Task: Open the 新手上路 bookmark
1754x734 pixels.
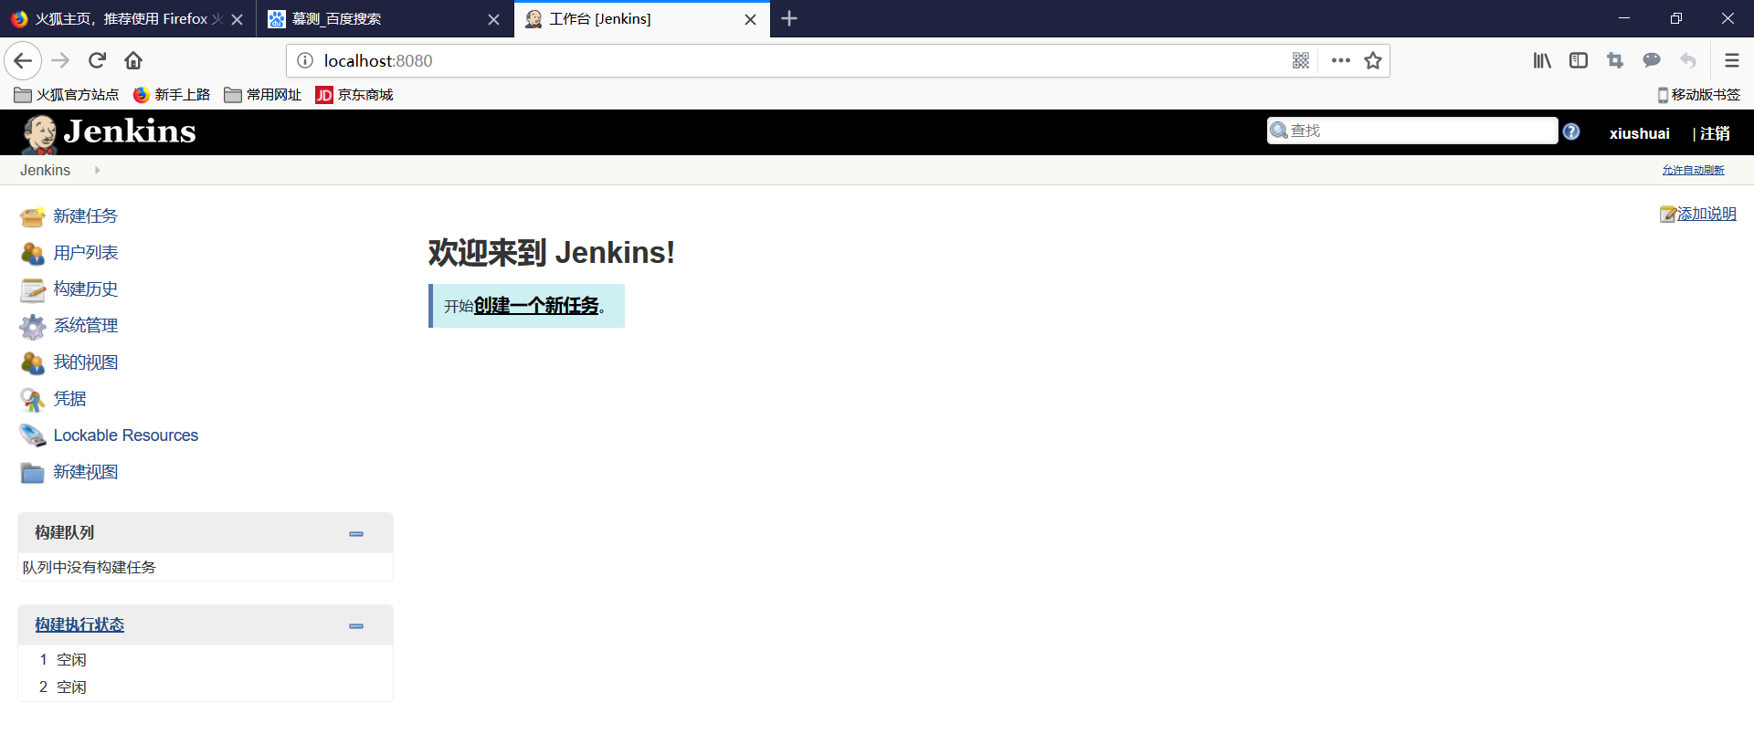Action: pyautogui.click(x=172, y=95)
